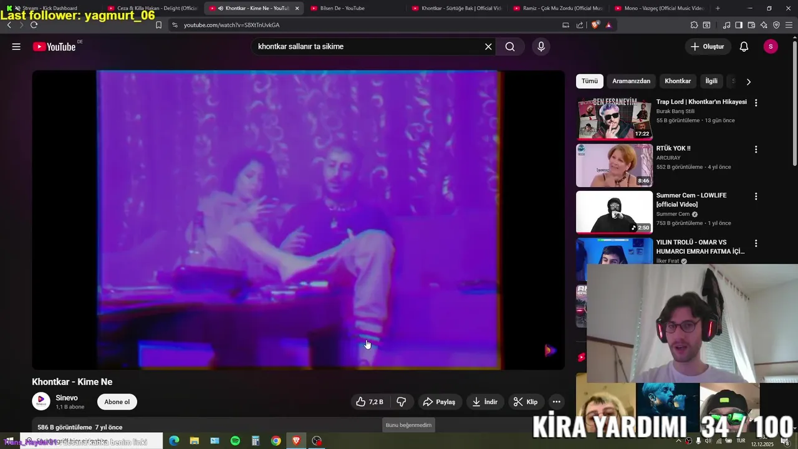The width and height of the screenshot is (798, 449).
Task: Click the Paylaş share button
Action: (x=440, y=402)
